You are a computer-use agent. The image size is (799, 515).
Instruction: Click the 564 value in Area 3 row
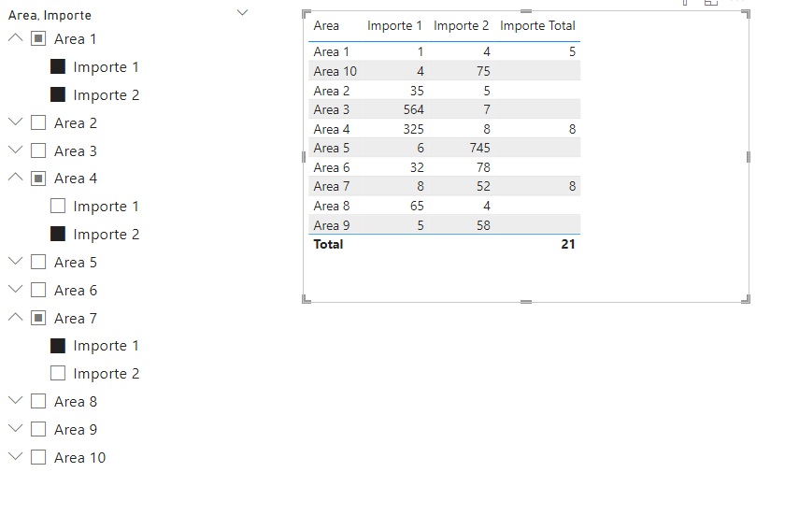[x=413, y=109]
